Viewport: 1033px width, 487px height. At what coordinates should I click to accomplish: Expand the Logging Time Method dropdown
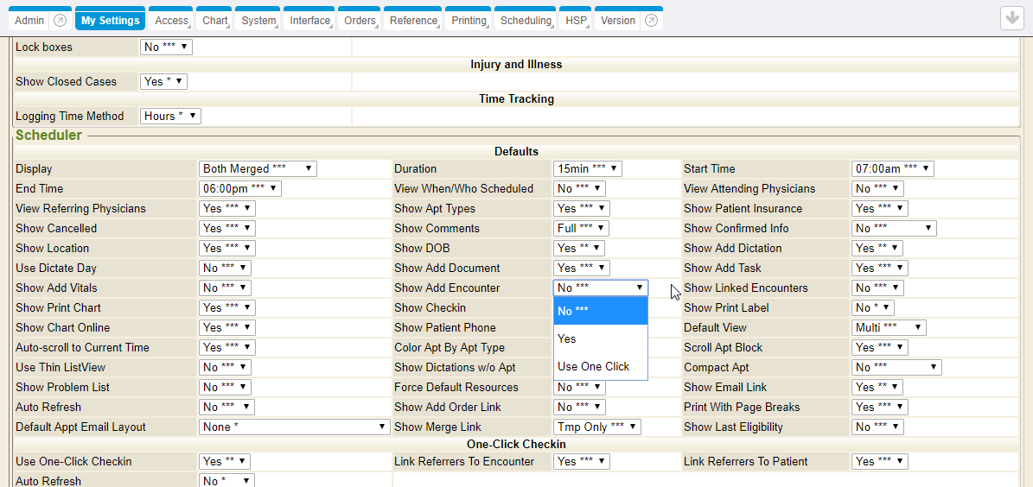click(x=170, y=116)
